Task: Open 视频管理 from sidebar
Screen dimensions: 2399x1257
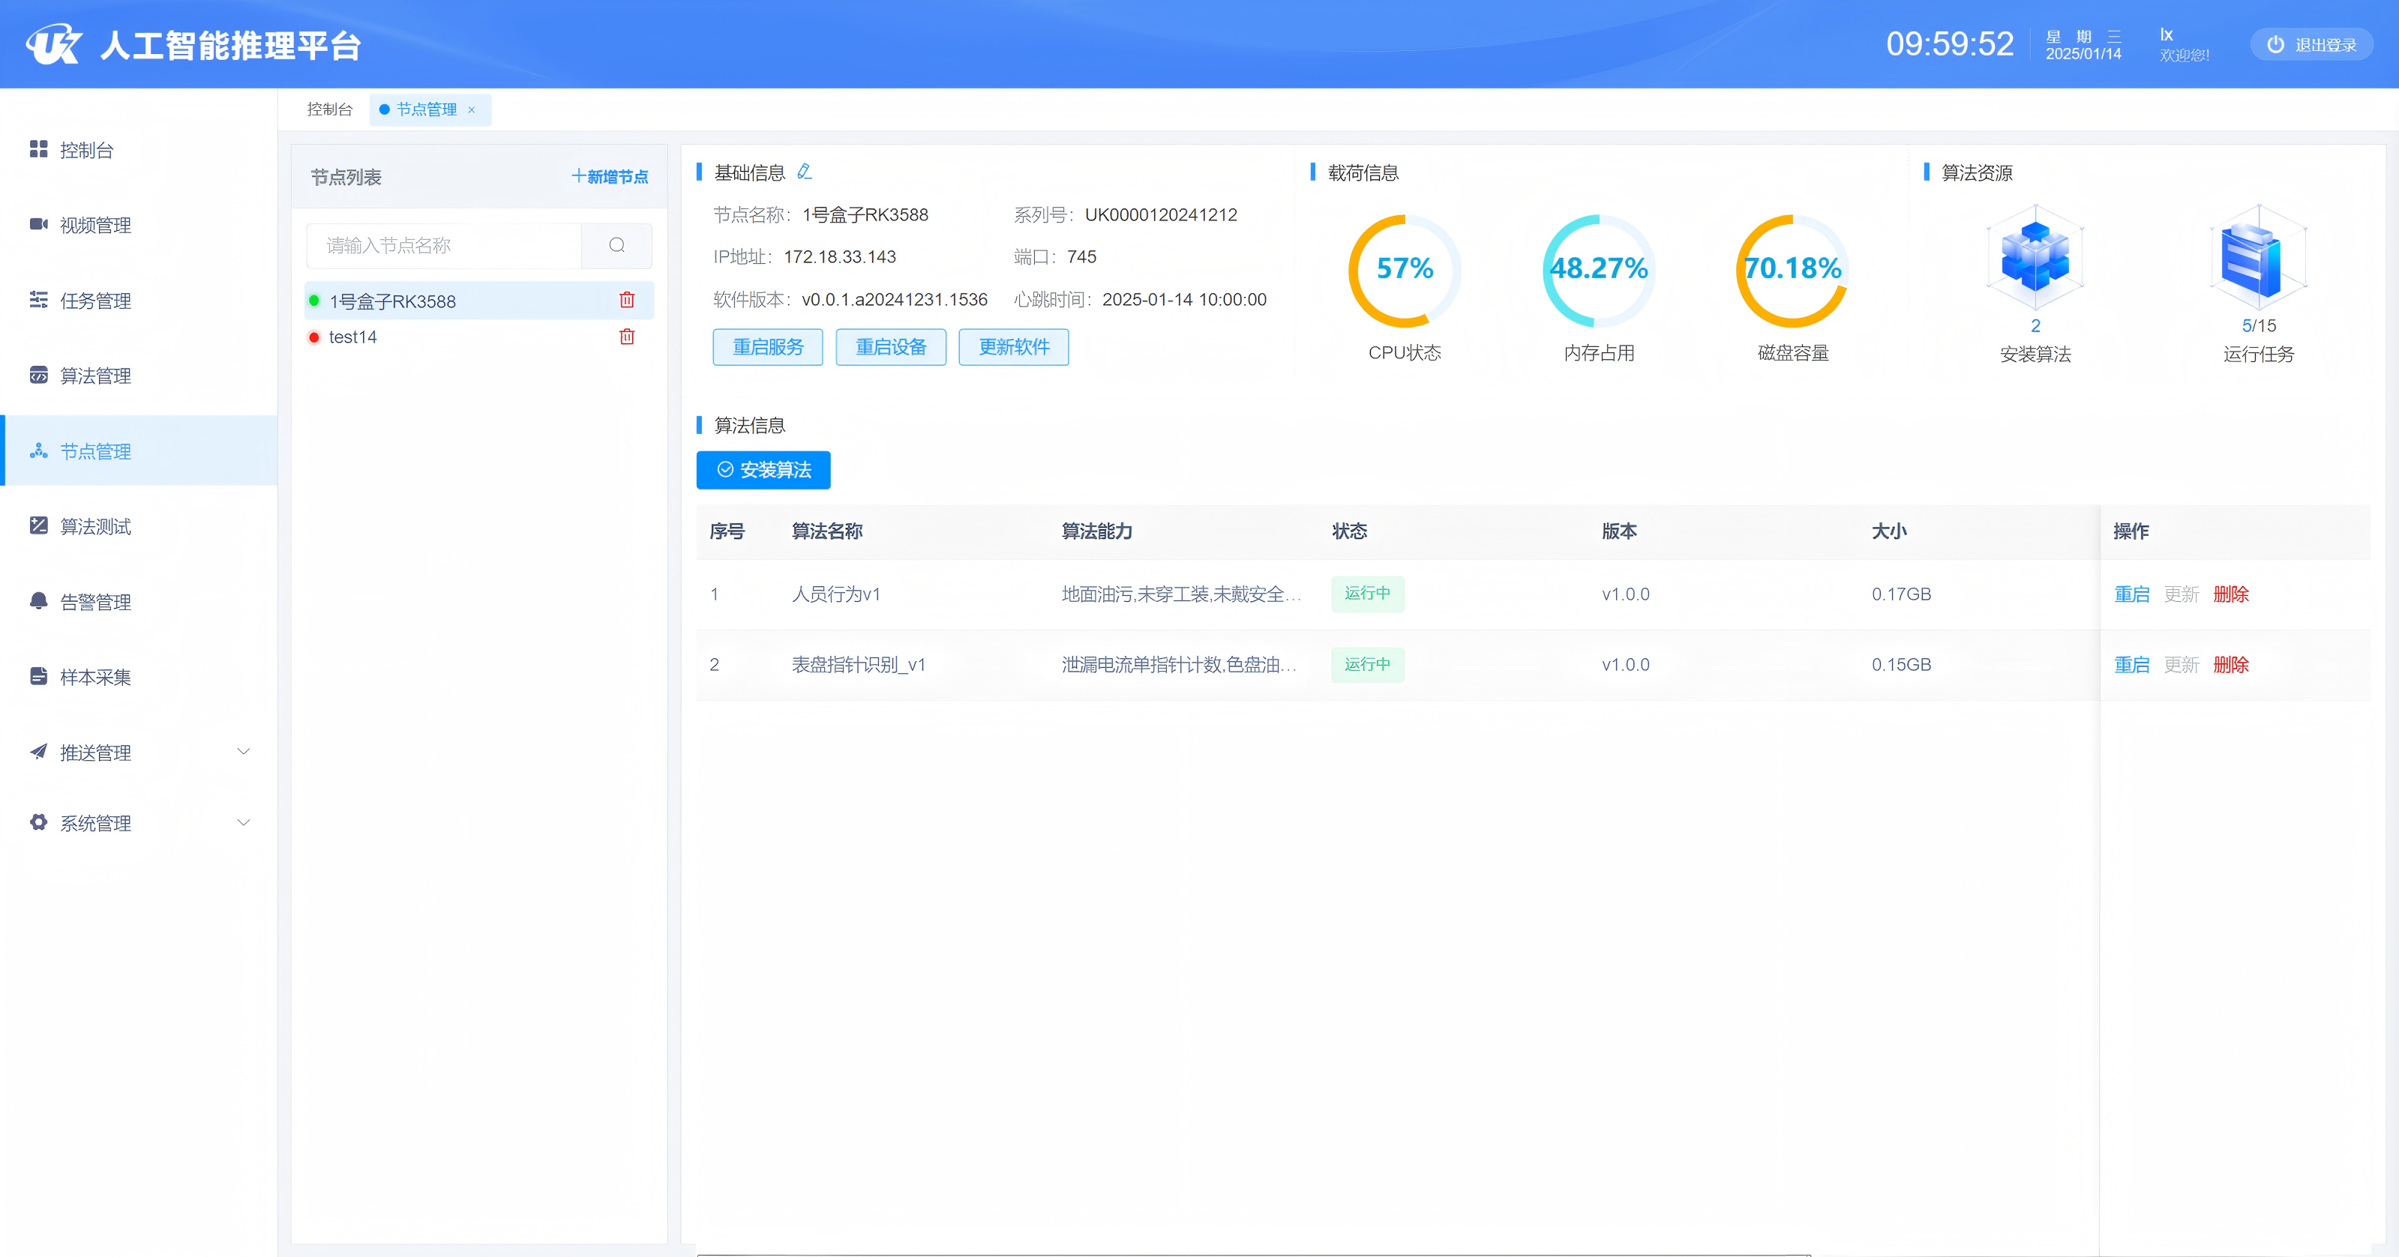Action: pyautogui.click(x=95, y=226)
